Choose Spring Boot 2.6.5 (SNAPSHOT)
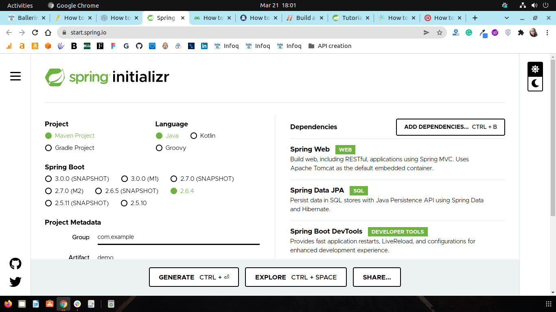556x312 pixels. tap(127, 191)
